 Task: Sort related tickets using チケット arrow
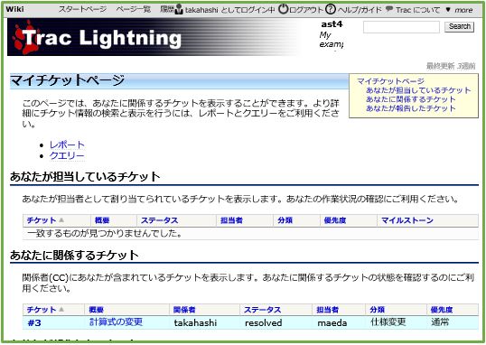click(x=61, y=310)
